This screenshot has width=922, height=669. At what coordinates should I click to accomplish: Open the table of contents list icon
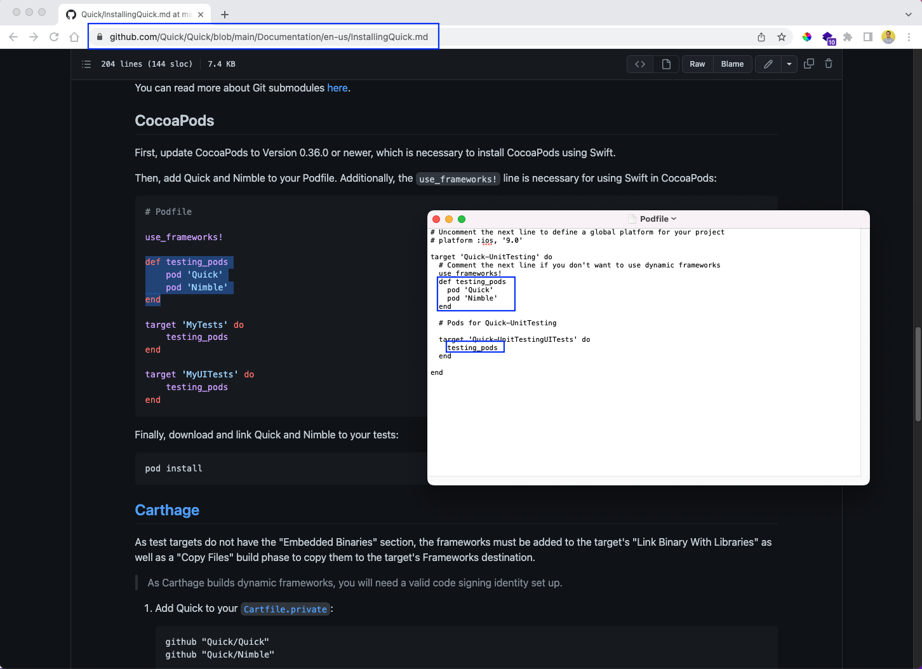click(x=86, y=64)
